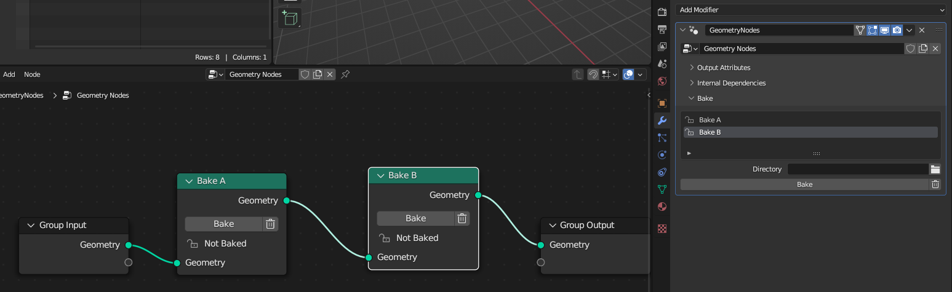Toggle node editor overlays button
Image resolution: width=952 pixels, height=292 pixels.
628,74
